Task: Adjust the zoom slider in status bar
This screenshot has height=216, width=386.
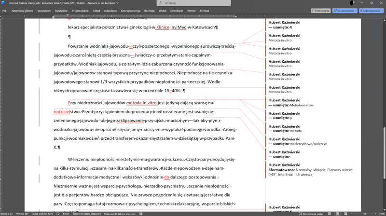Action: tap(366, 214)
